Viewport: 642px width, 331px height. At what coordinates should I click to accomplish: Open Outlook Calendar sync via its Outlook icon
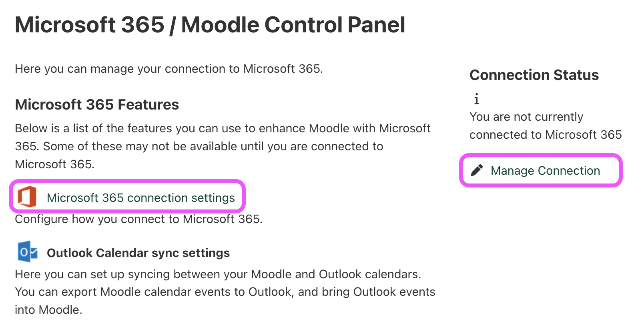[x=27, y=252]
